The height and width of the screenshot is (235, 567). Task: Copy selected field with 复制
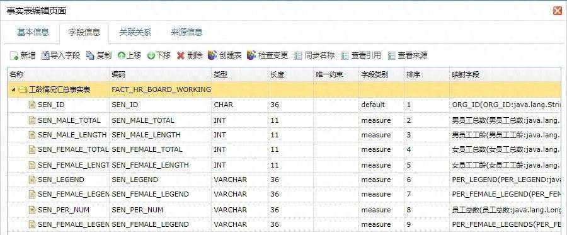click(99, 55)
